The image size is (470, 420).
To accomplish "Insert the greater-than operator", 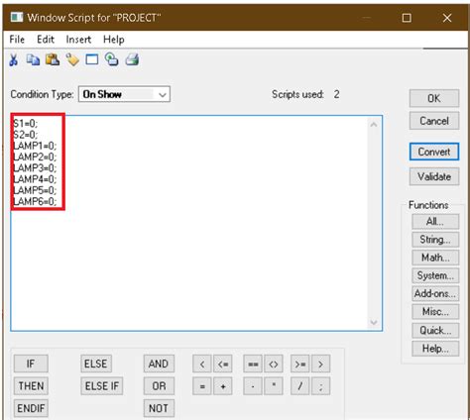I will click(320, 364).
